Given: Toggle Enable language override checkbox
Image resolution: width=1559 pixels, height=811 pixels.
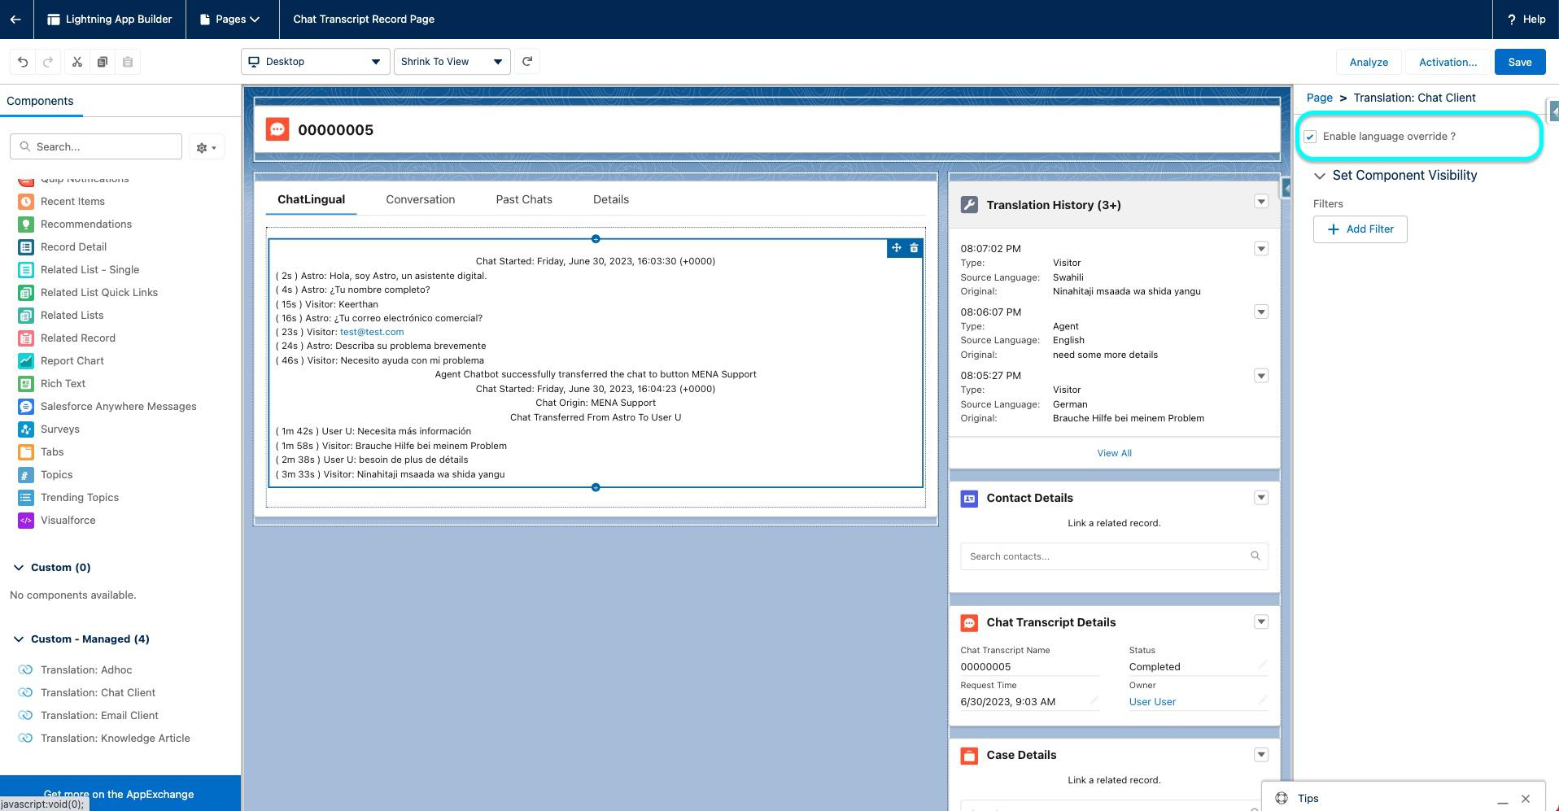Looking at the screenshot, I should click(x=1310, y=137).
